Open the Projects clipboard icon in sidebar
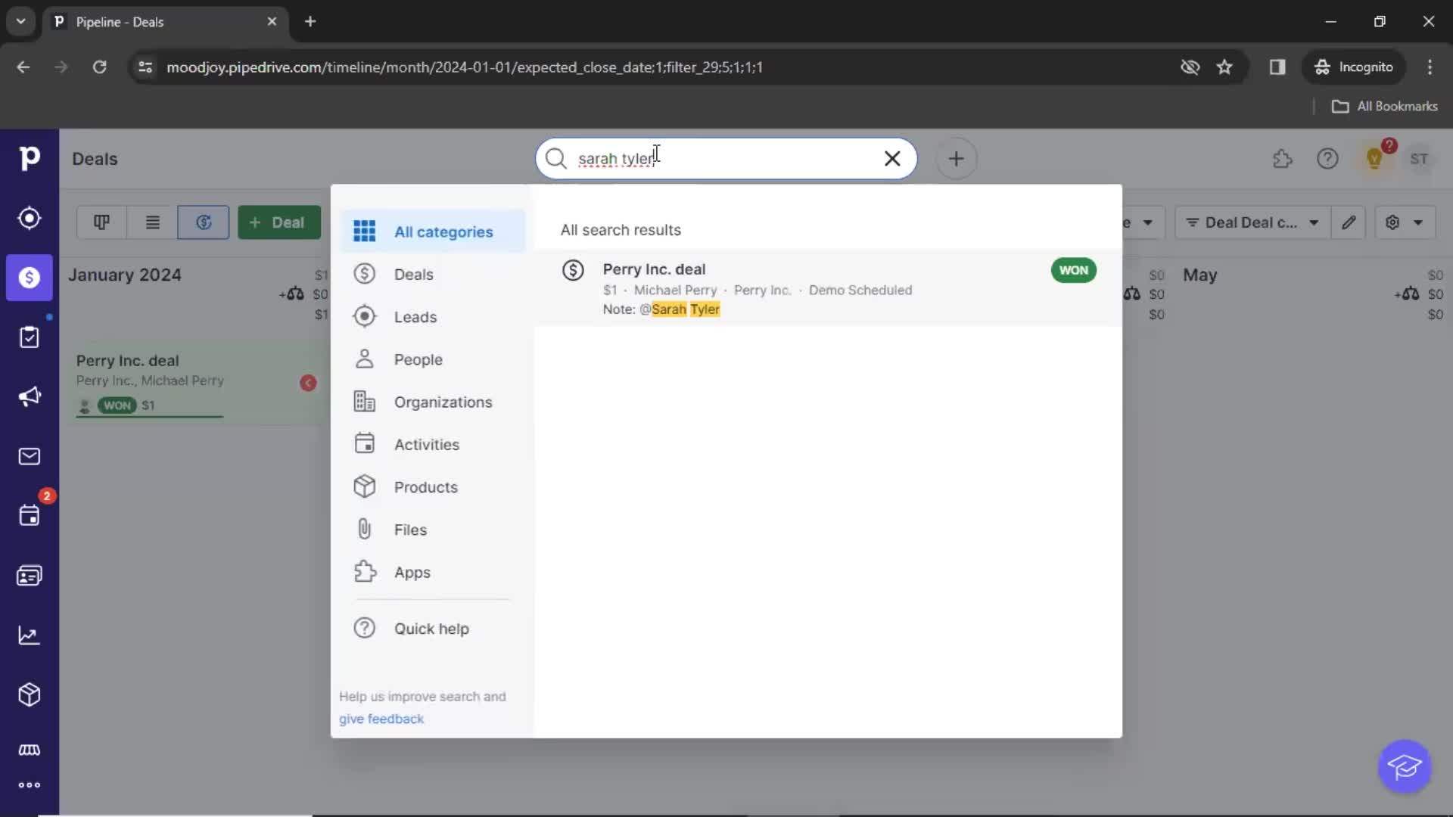The width and height of the screenshot is (1453, 817). coord(30,337)
